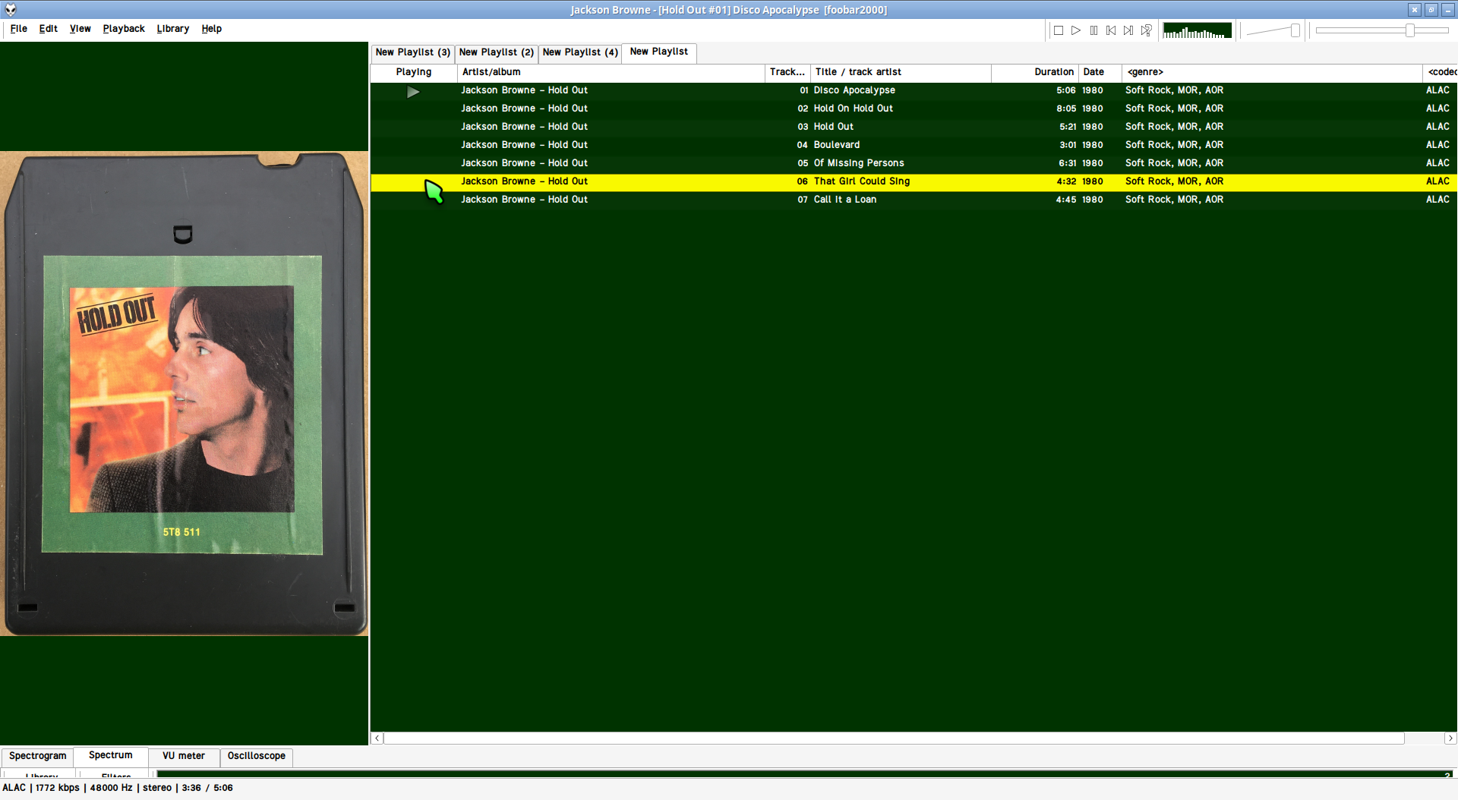The width and height of the screenshot is (1458, 800).
Task: Select track 04 Boulevard
Action: coord(914,145)
